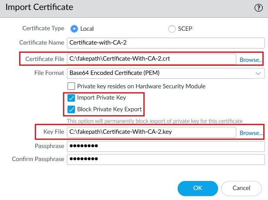Image resolution: width=268 pixels, height=200 pixels.
Task: Uncheck the Import Private Key checkbox
Action: tap(72, 98)
